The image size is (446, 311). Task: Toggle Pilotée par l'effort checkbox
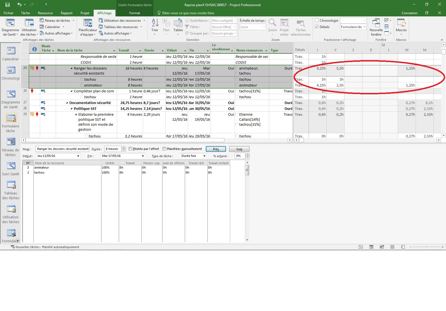coord(130,149)
